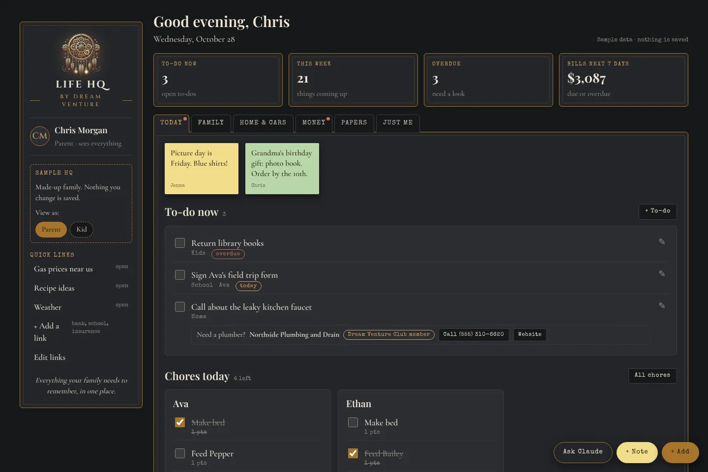Uncheck Ethan's Feed Bailey chore
The width and height of the screenshot is (708, 472).
[353, 453]
